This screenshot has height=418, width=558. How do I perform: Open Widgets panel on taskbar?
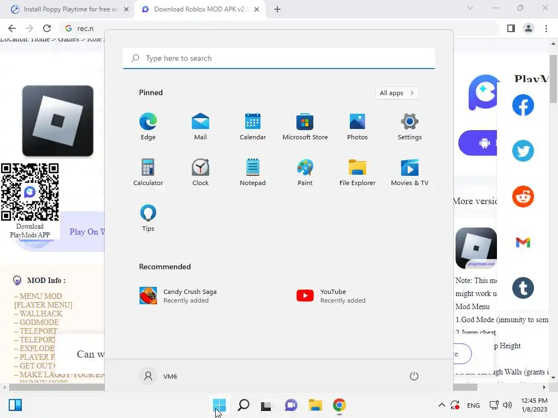coord(15,405)
